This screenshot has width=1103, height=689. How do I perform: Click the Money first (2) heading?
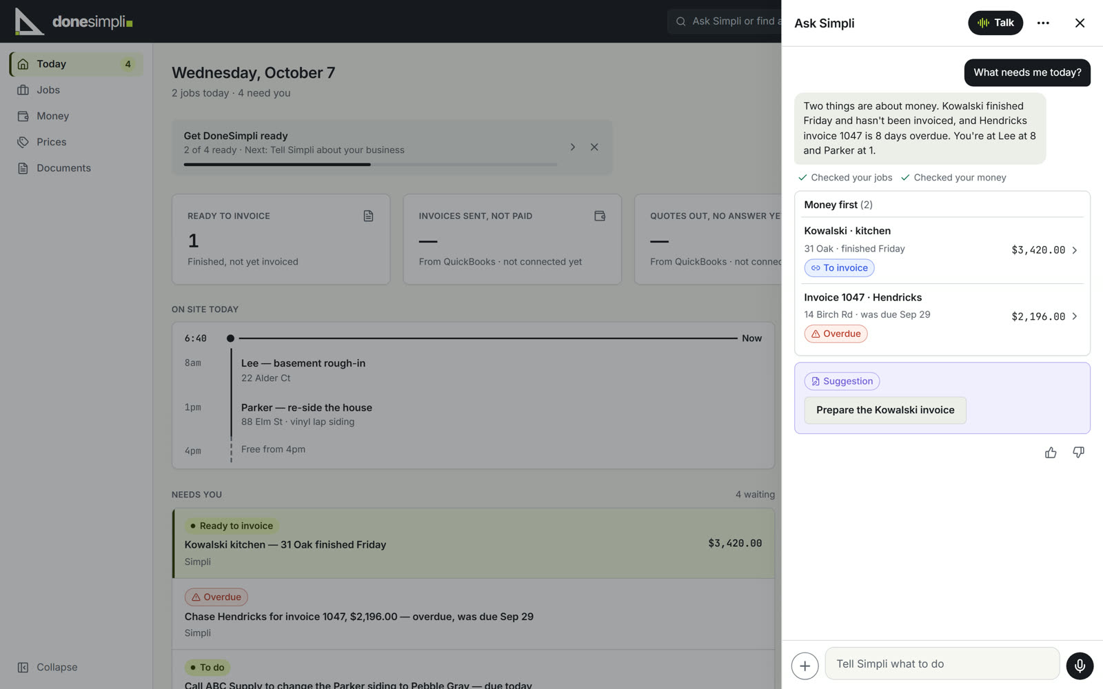[x=838, y=205]
